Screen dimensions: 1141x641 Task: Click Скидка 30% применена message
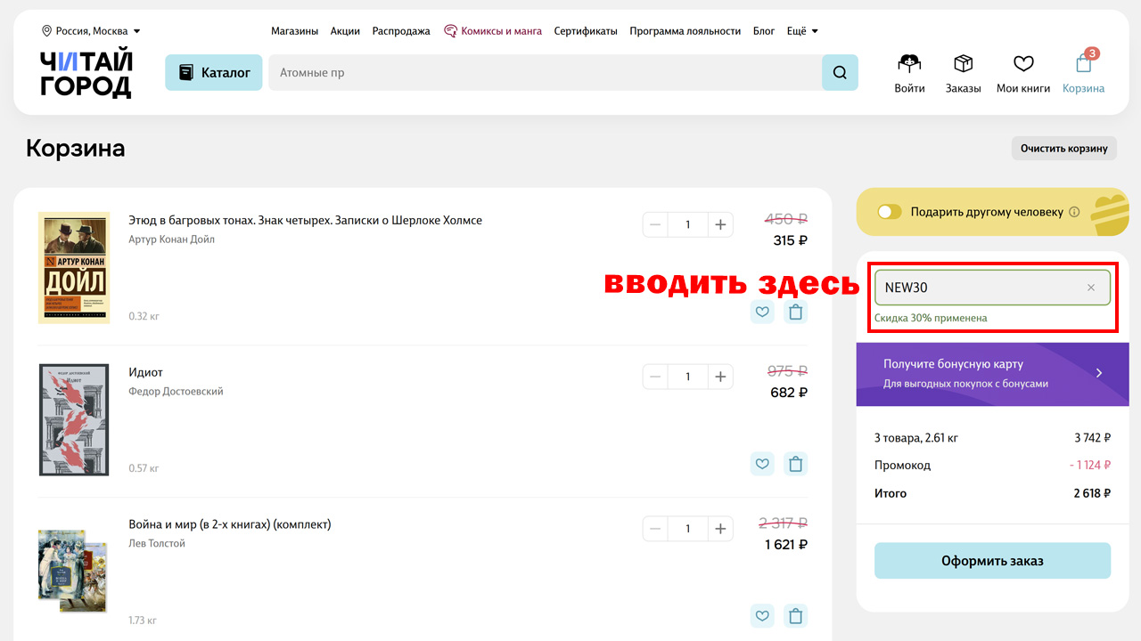point(931,318)
